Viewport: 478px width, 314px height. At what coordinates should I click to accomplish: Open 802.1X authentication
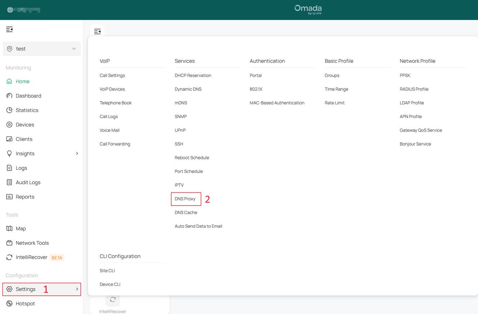[x=256, y=89]
